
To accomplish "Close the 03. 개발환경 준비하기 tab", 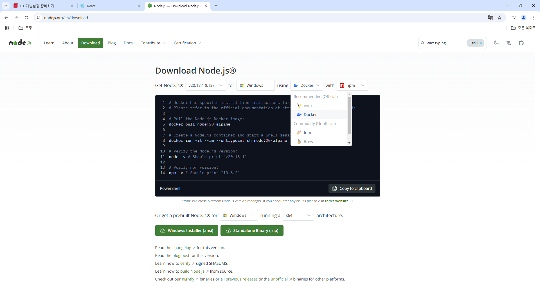I will coord(72,6).
